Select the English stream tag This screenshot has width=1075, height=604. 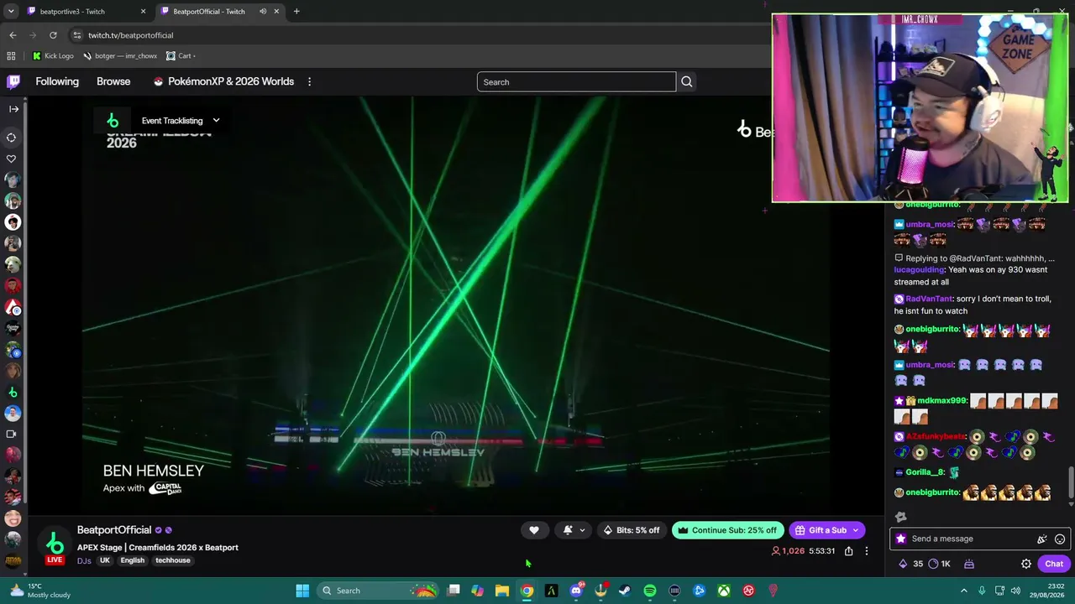point(133,560)
